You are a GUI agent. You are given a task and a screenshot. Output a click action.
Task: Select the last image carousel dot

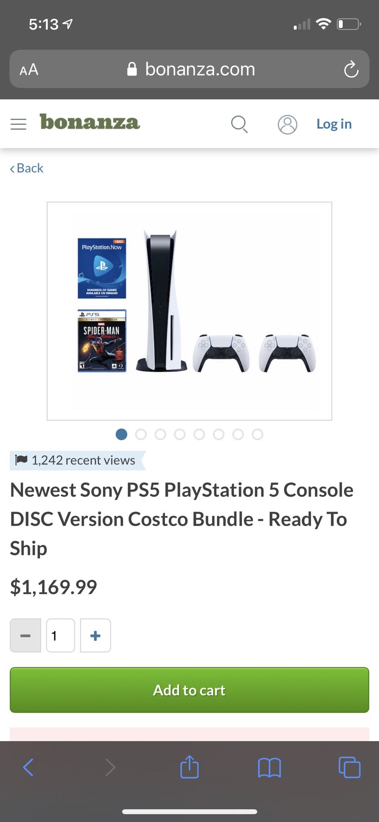coord(257,435)
